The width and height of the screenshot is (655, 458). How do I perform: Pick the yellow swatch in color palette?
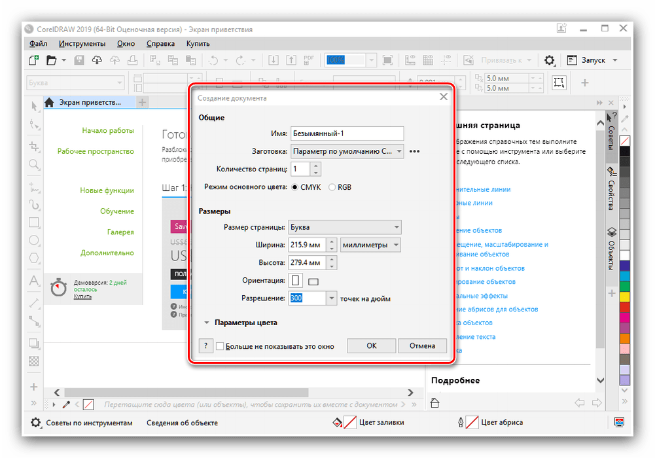coord(624,297)
